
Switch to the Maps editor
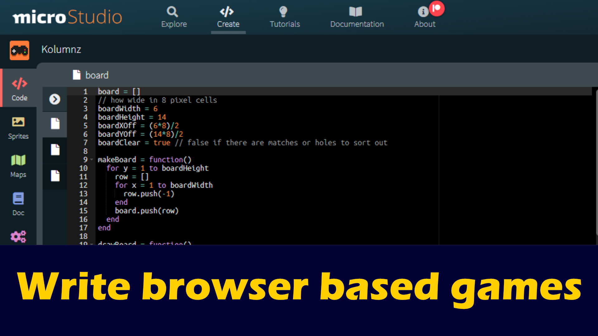click(18, 166)
